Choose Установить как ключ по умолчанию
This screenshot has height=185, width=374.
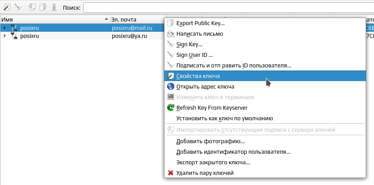coord(265,118)
